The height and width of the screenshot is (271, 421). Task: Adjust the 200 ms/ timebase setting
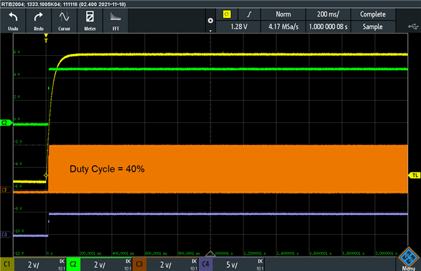point(328,14)
